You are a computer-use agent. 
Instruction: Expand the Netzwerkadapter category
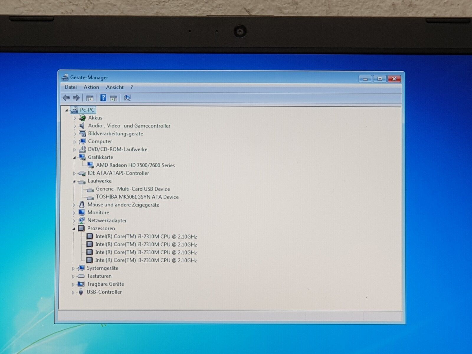pos(74,221)
